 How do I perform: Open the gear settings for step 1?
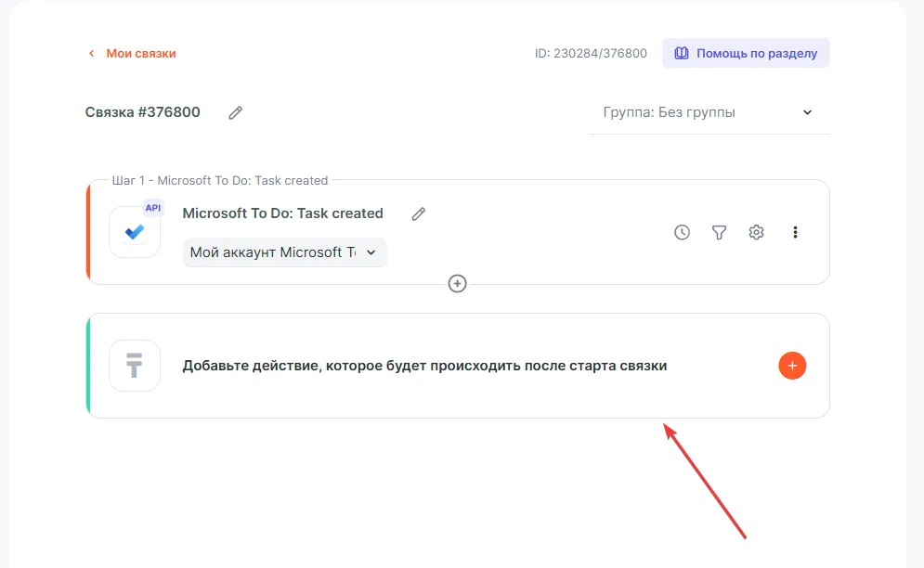coord(756,232)
